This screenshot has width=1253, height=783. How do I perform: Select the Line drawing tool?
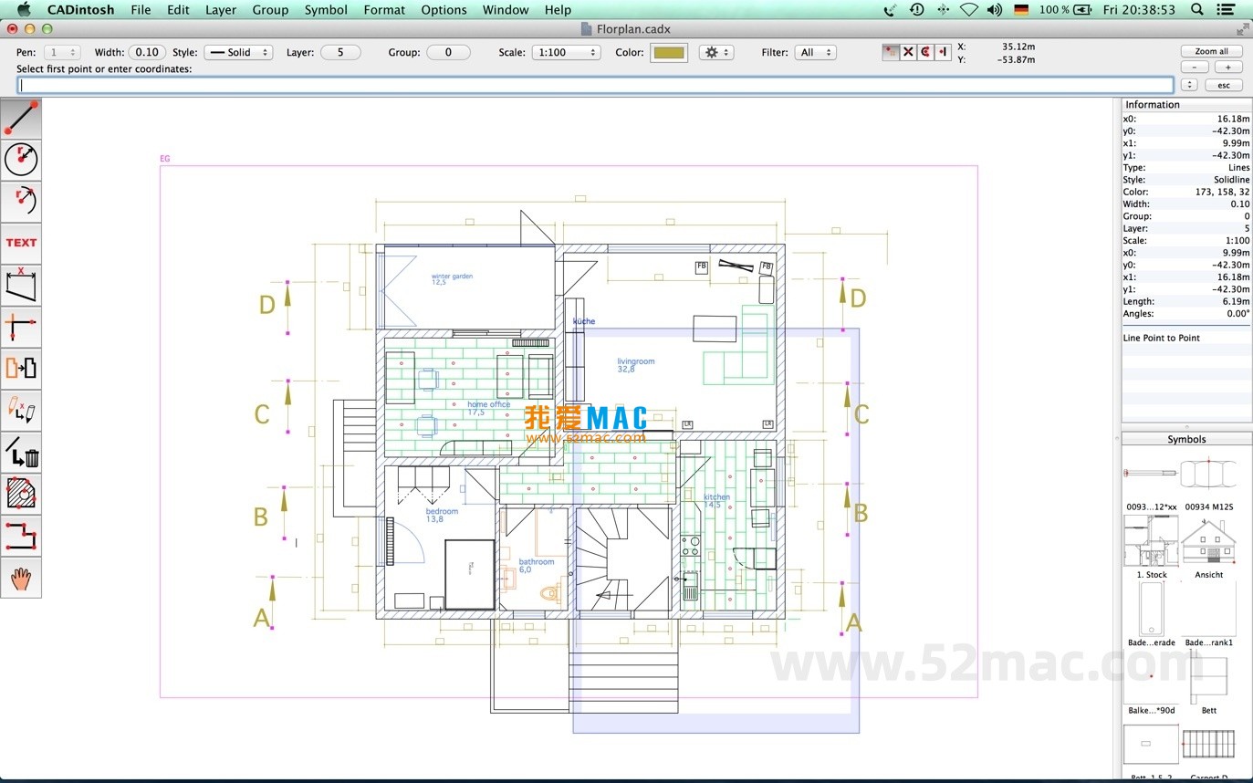click(20, 117)
